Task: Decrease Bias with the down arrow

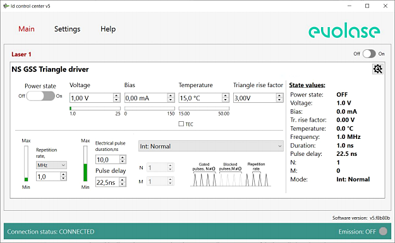Action: click(171, 100)
